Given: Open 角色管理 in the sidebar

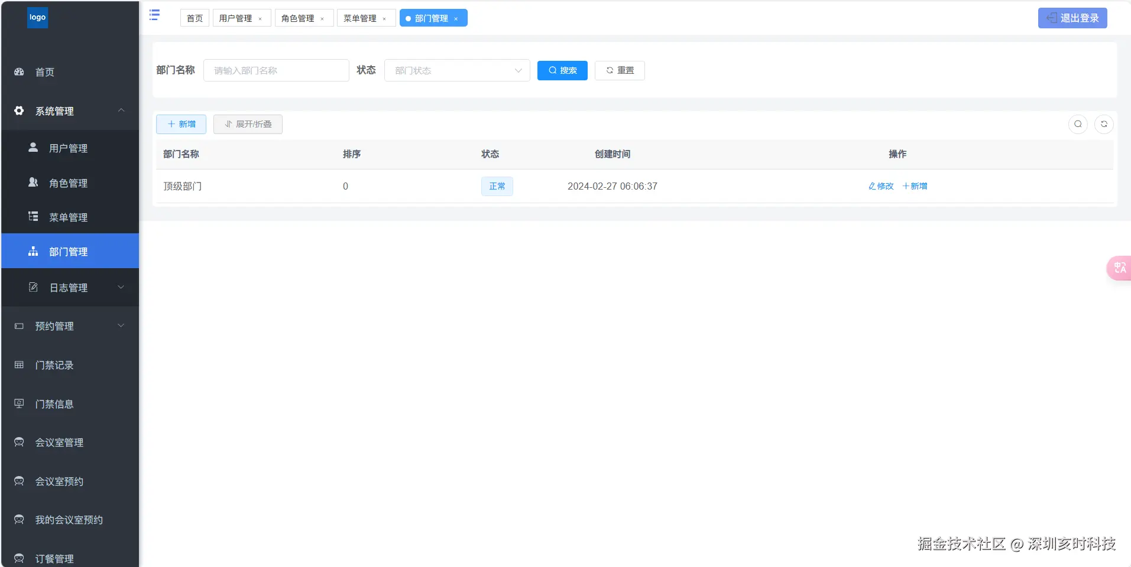Looking at the screenshot, I should (70, 183).
